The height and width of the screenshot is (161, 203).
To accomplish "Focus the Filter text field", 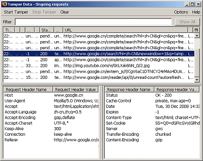I will tap(93, 22).
